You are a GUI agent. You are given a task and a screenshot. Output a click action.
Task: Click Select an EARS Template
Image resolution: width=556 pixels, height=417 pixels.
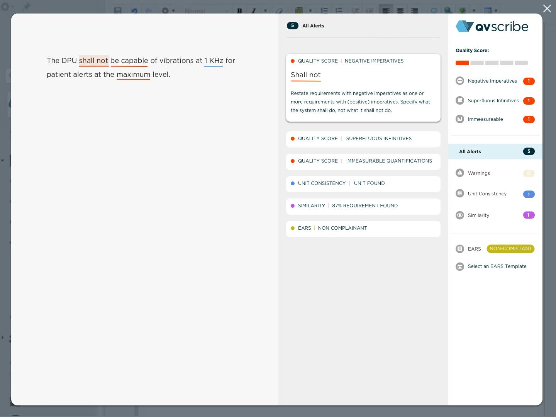pyautogui.click(x=497, y=266)
